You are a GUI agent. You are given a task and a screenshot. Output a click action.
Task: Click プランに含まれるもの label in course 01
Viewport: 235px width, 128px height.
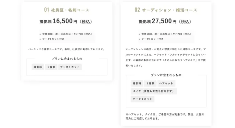tap(67, 59)
